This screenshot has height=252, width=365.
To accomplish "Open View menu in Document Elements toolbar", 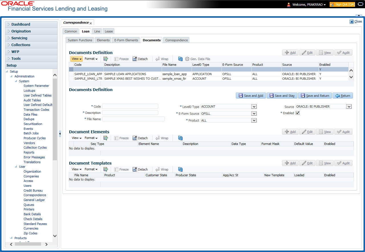I will pyautogui.click(x=76, y=138).
